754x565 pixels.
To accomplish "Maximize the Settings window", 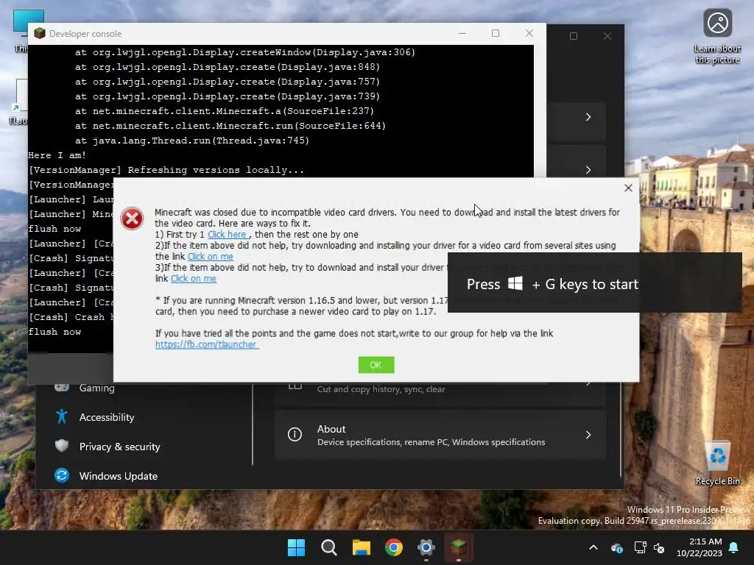I will pyautogui.click(x=573, y=36).
